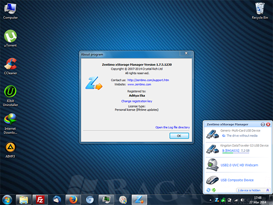The height and width of the screenshot is (205, 273).
Task: Open drive I: [BAGAS31] link
Action: click(231, 150)
